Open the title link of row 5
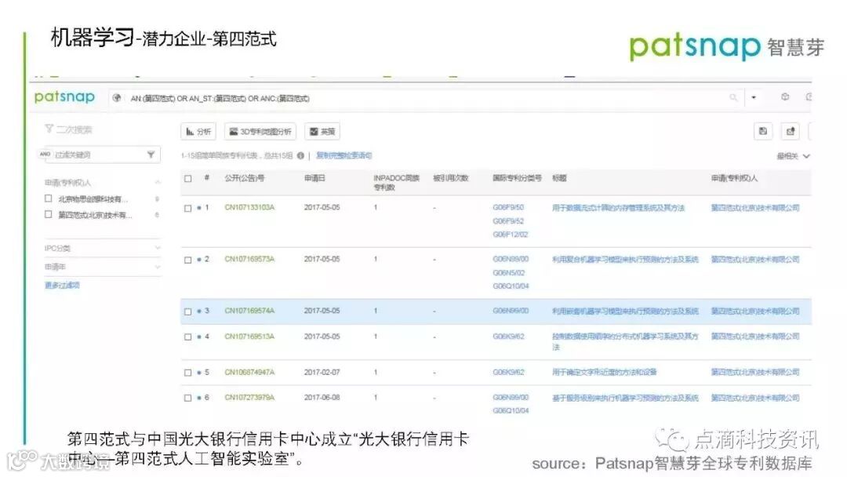847x477 pixels. [x=605, y=372]
